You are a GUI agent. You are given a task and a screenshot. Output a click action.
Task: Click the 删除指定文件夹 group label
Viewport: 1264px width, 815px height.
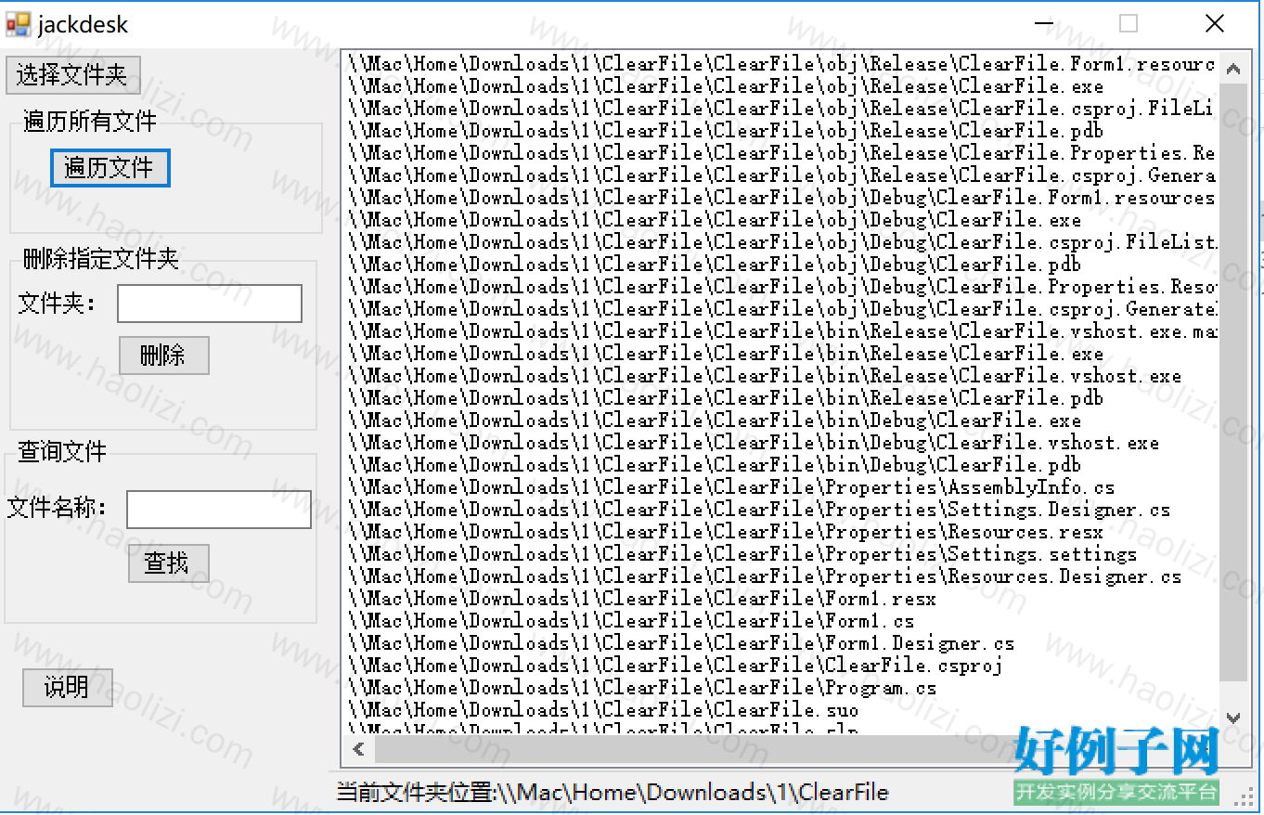coord(101,259)
